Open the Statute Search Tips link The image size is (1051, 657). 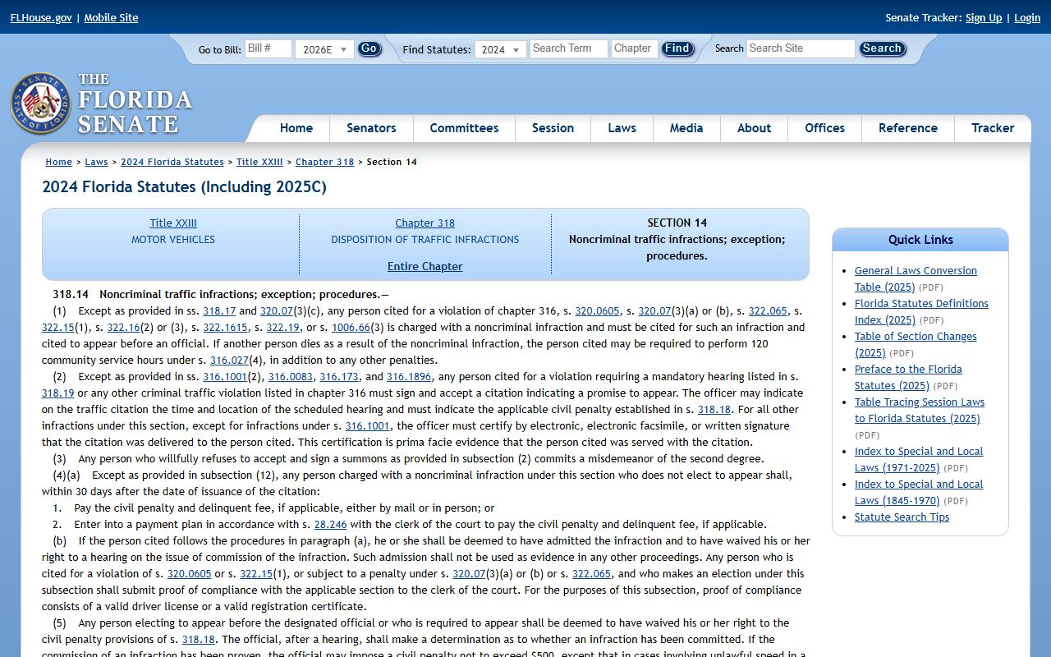902,517
